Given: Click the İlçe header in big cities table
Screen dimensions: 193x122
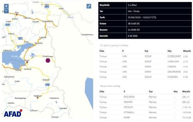Looking at the screenshot, I should 152,91.
